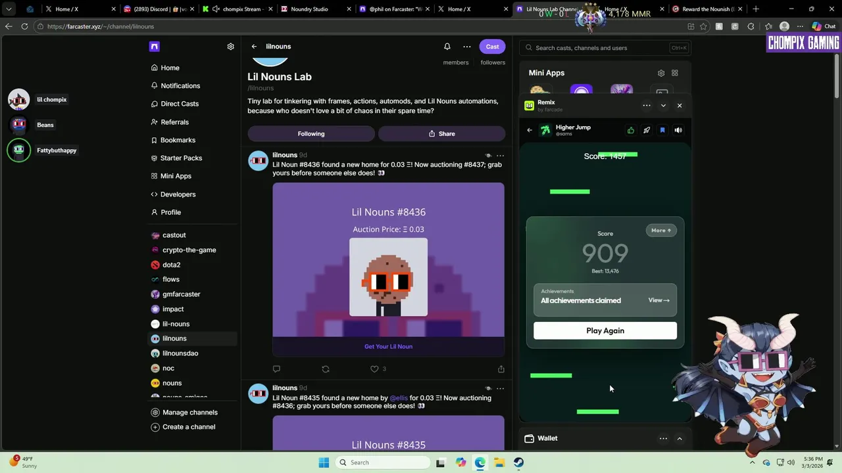
Task: Open File Explorer from taskbar
Action: tap(499, 462)
